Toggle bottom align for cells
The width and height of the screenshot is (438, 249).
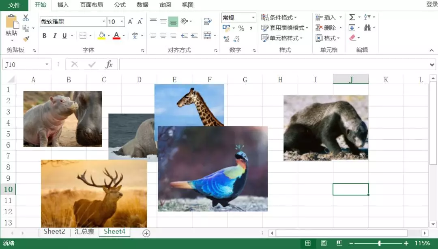point(173,21)
